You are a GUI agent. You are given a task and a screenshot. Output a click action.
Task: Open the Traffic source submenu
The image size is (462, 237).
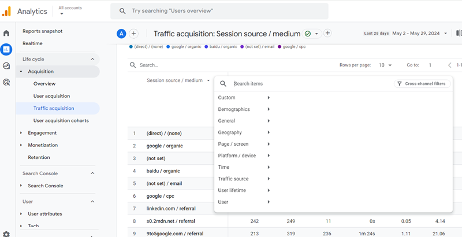[x=244, y=179]
